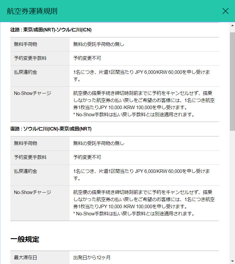Click No-Showチャージ label in the 復路 table

click(x=33, y=192)
